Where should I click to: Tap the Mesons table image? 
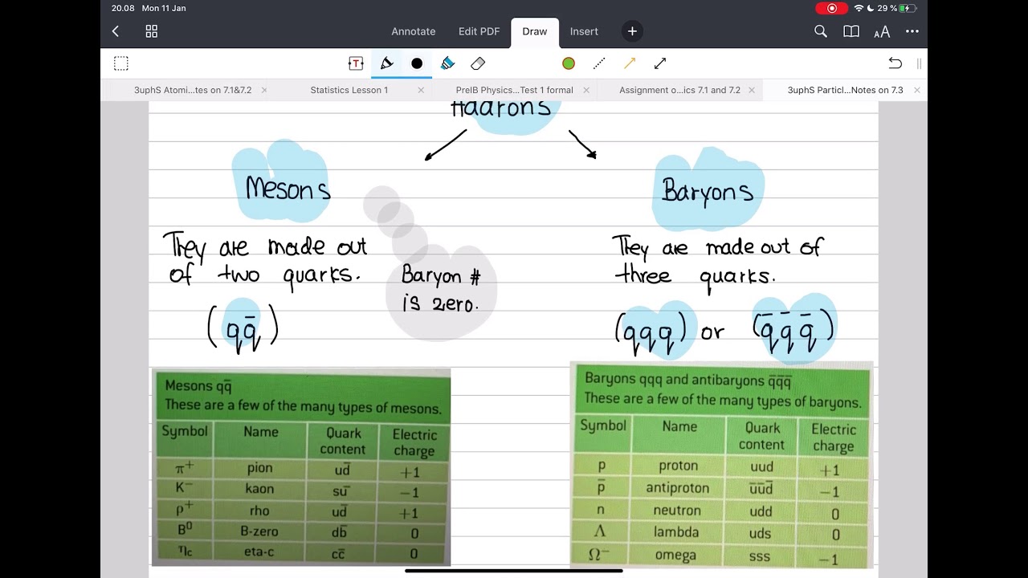coord(301,467)
